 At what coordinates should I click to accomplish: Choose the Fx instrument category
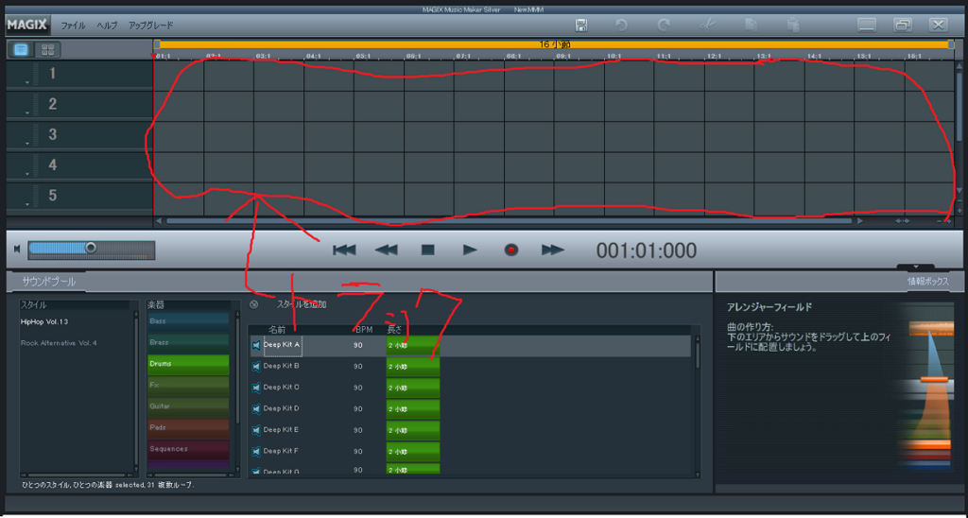click(188, 386)
